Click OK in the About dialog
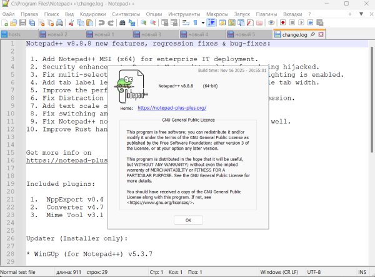 (188, 220)
